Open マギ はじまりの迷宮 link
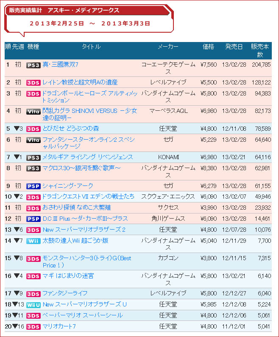 point(68,276)
